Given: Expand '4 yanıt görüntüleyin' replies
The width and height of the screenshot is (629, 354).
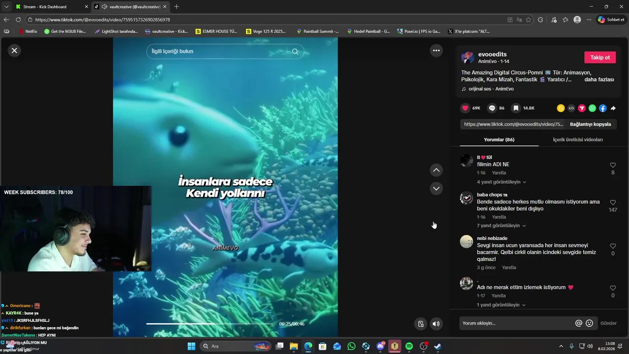Looking at the screenshot, I should point(501,182).
